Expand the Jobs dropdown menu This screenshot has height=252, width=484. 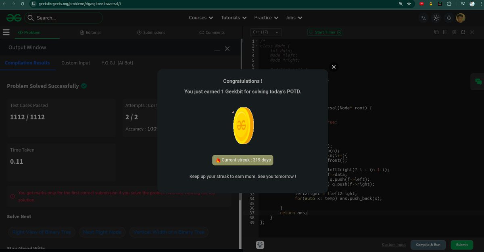(294, 18)
